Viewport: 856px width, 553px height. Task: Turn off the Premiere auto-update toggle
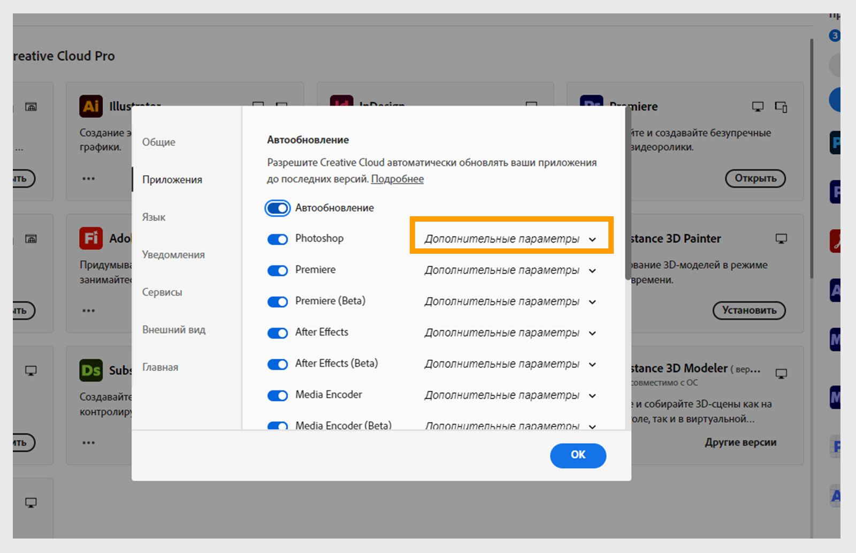tap(278, 270)
